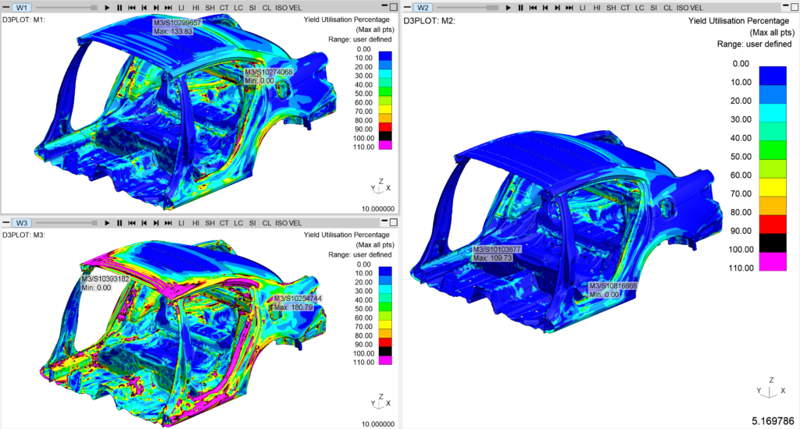Click magenta 110.00 contour band in W2
800x429 pixels.
(x=773, y=261)
